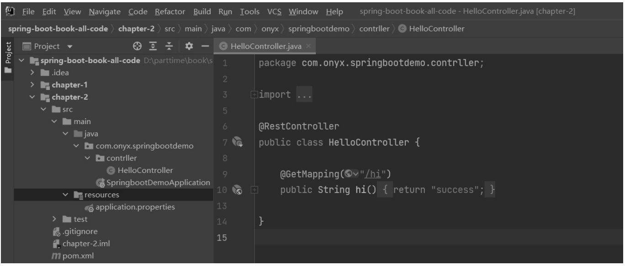Expand the folded import block

(254, 95)
